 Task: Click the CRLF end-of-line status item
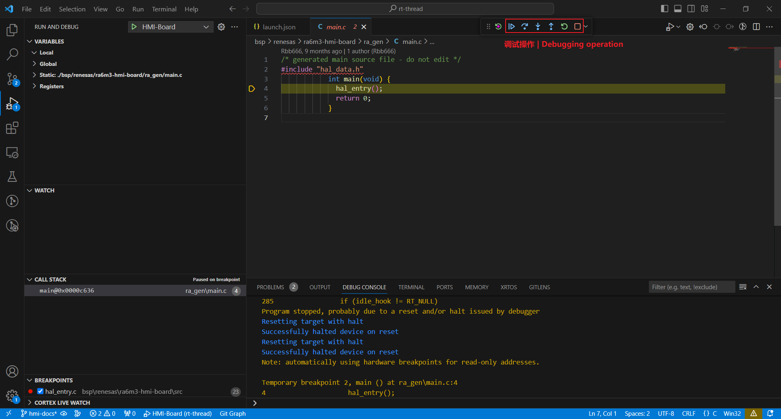pyautogui.click(x=689, y=414)
